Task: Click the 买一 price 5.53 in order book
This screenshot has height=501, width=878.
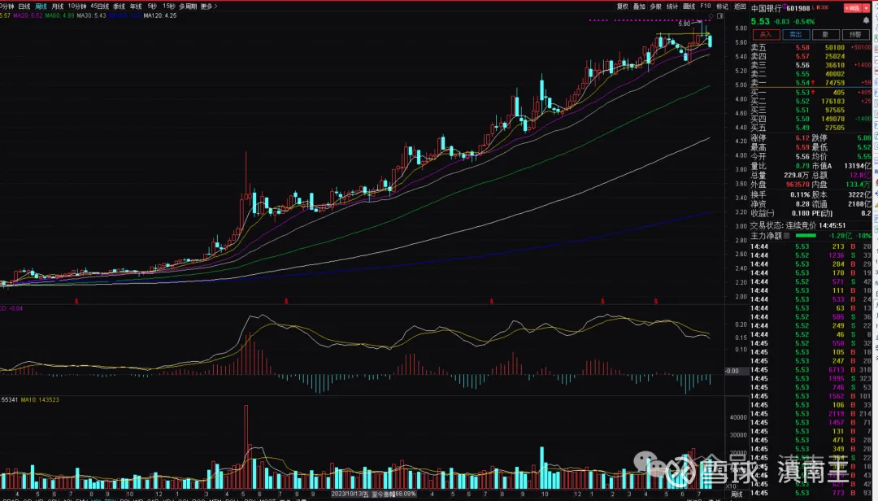Action: (802, 92)
